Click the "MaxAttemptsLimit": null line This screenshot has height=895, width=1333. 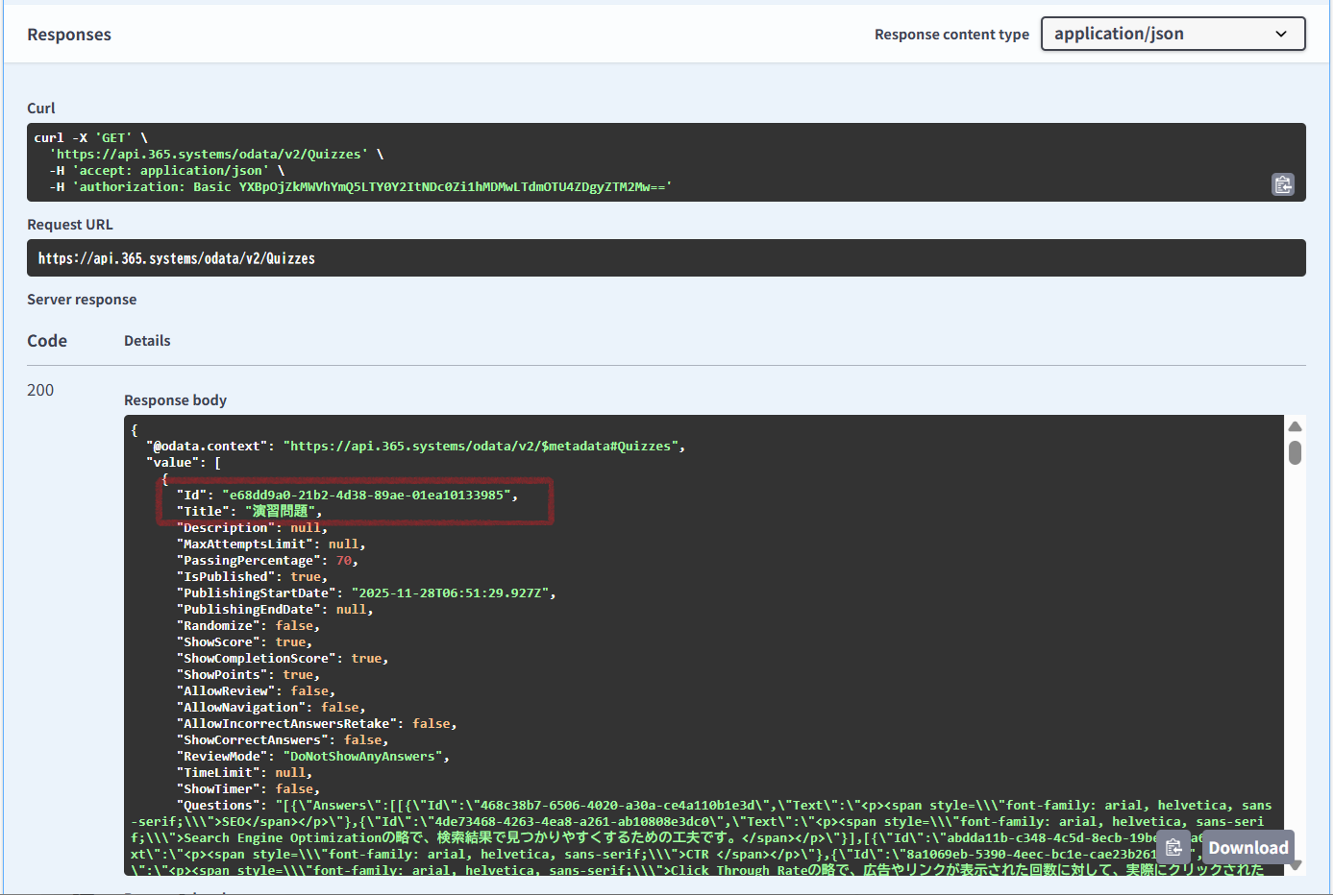(271, 544)
